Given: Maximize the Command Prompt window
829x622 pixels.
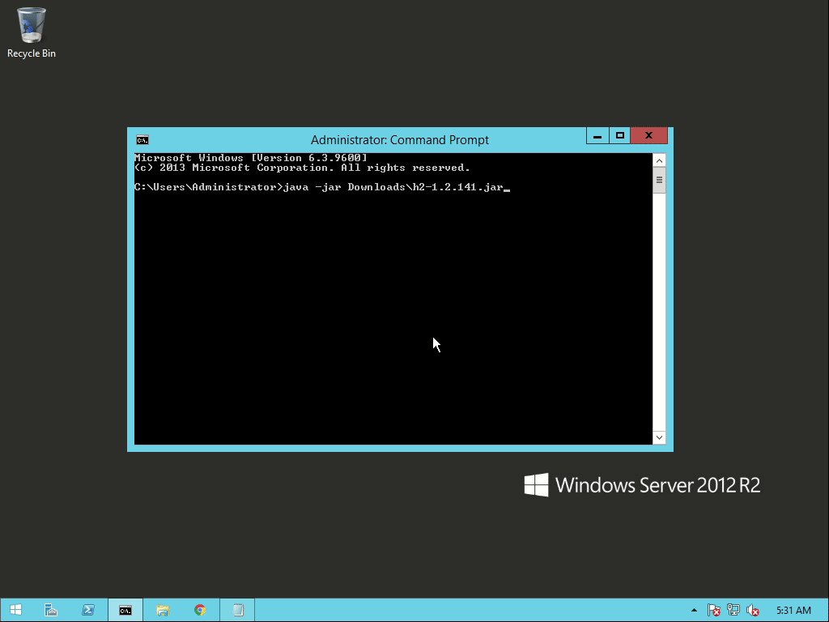Looking at the screenshot, I should coord(619,136).
